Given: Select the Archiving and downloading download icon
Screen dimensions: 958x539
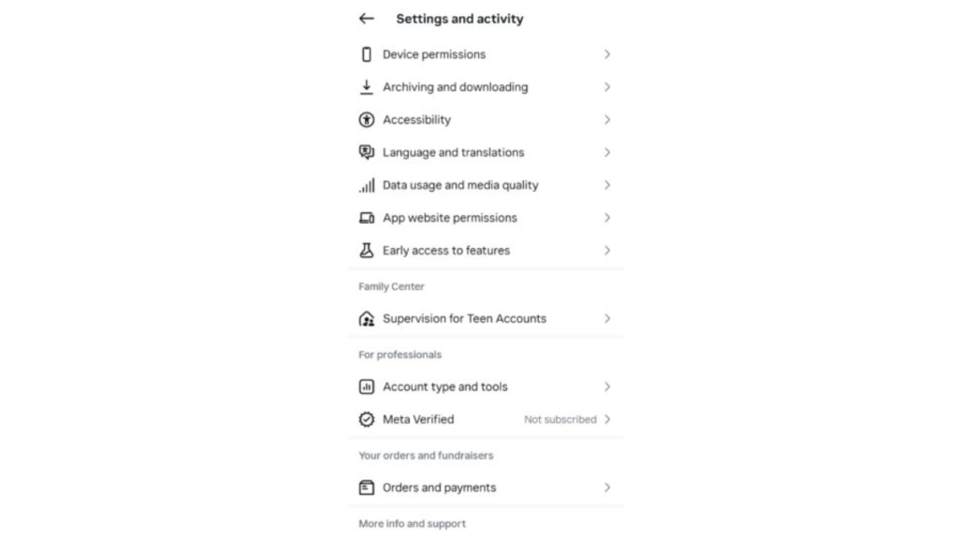Looking at the screenshot, I should coord(367,87).
